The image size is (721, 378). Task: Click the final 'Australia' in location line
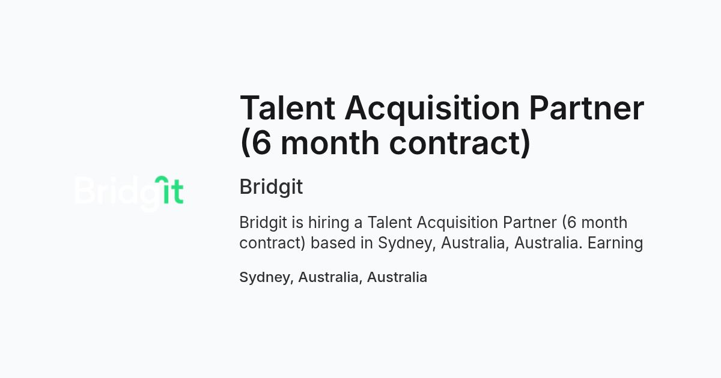click(x=397, y=277)
